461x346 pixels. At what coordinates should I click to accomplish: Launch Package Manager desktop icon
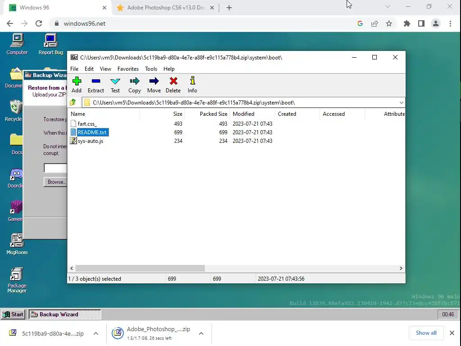17,280
